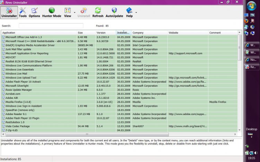Screen dimensions: 260x162
Task: Select Windows Live Upload Tool entry
Action: (21, 78)
